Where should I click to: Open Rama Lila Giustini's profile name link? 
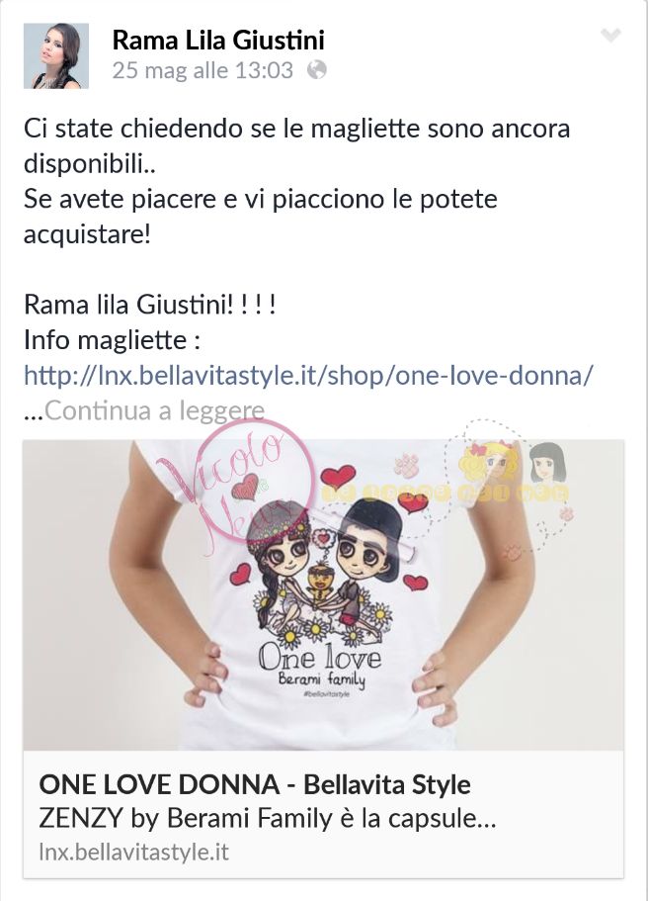tap(218, 40)
